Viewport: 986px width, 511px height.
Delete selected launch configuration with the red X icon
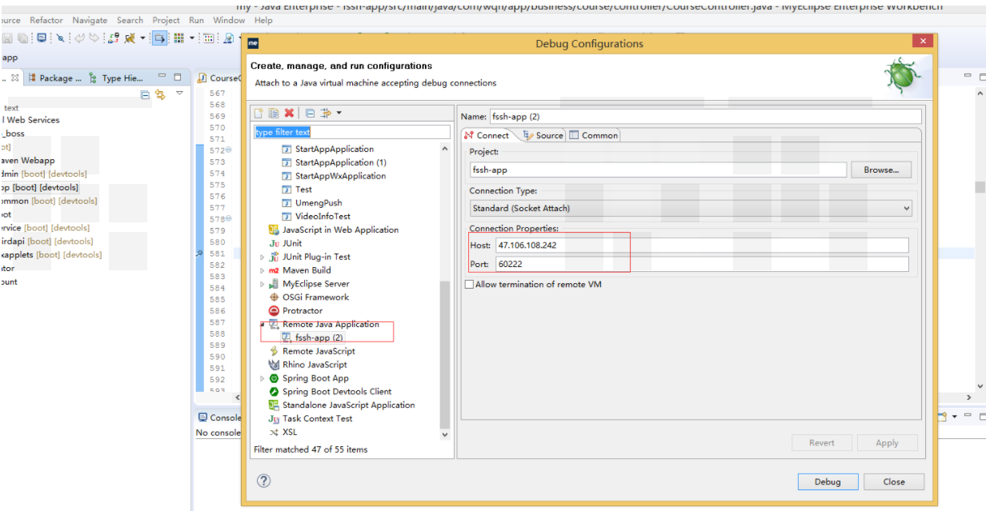(289, 114)
